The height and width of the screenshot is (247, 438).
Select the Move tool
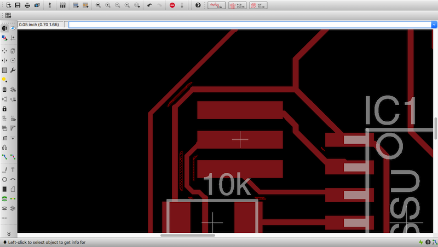tap(4, 51)
